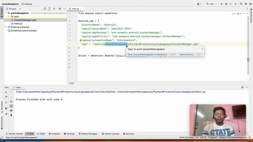The height and width of the screenshot is (142, 253).
Task: Expand External Libraries node
Action: (x=6, y=27)
